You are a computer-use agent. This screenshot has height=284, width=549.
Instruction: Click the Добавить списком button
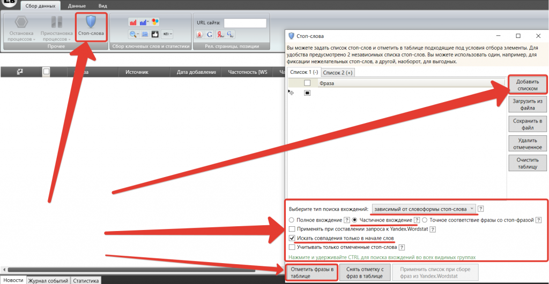[x=528, y=85]
